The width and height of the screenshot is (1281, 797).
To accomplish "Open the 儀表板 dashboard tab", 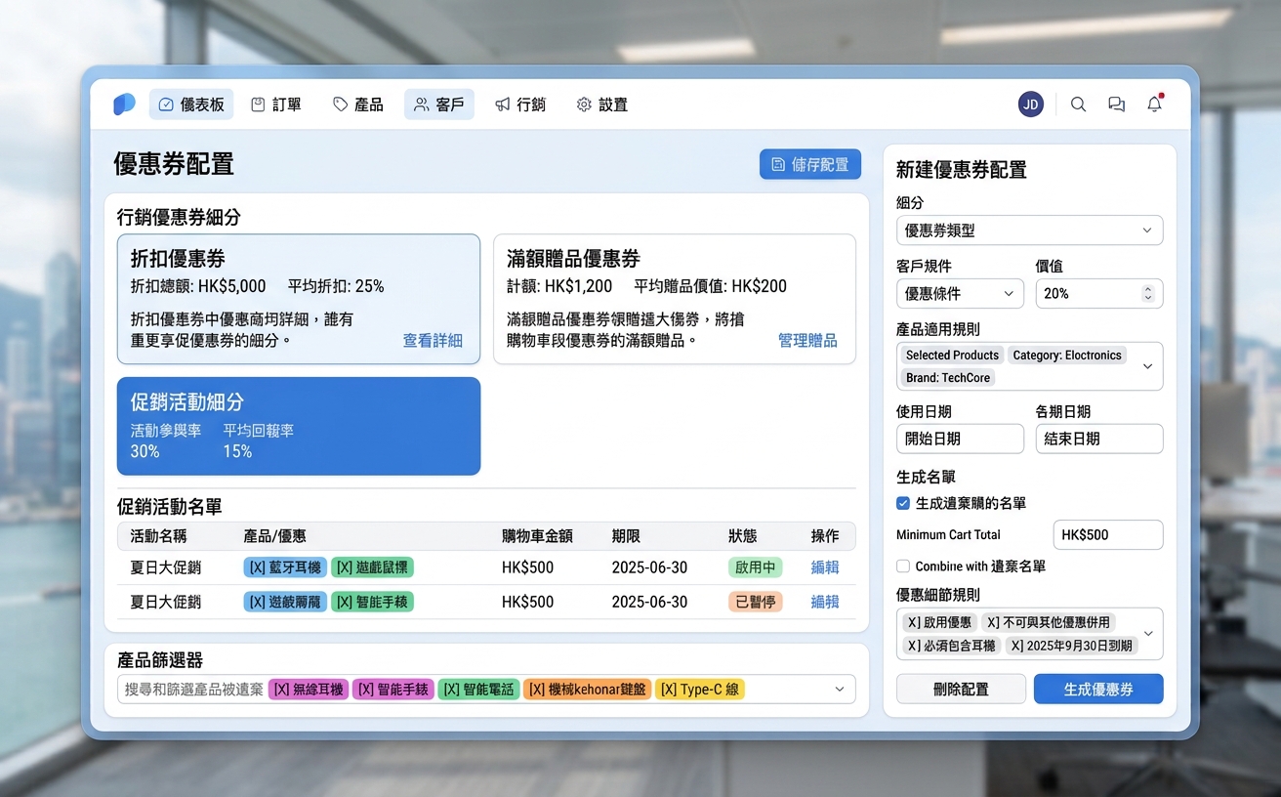I will click(x=191, y=105).
